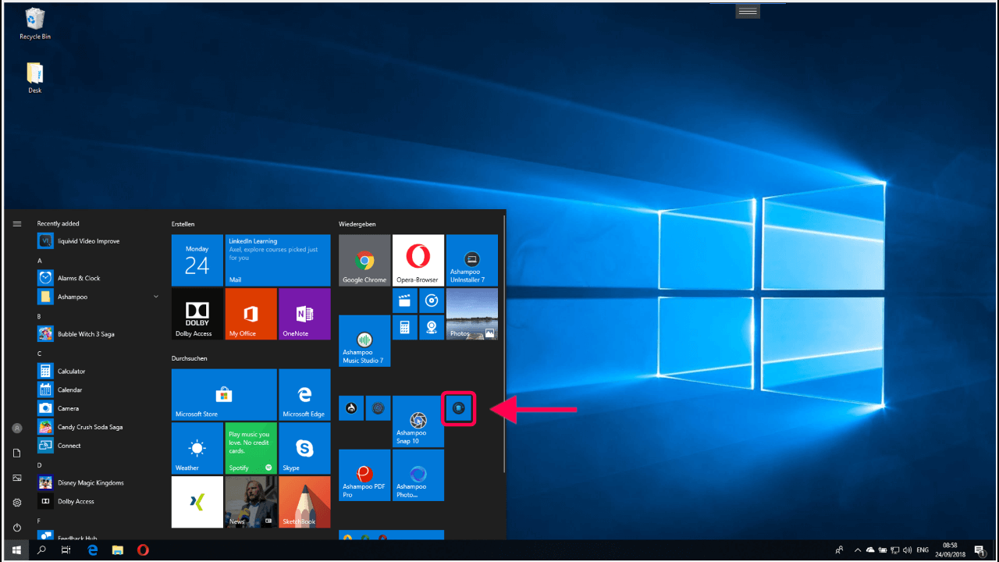The width and height of the screenshot is (999, 562).
Task: Launch Bubble Witch 3 Saga
Action: point(98,334)
